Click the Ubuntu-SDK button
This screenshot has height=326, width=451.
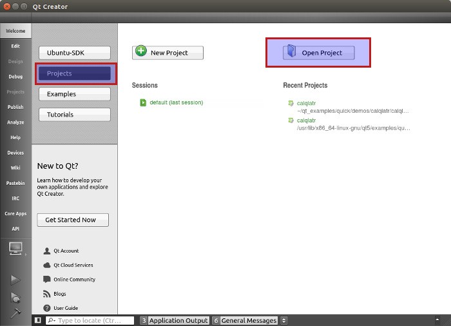click(x=75, y=53)
